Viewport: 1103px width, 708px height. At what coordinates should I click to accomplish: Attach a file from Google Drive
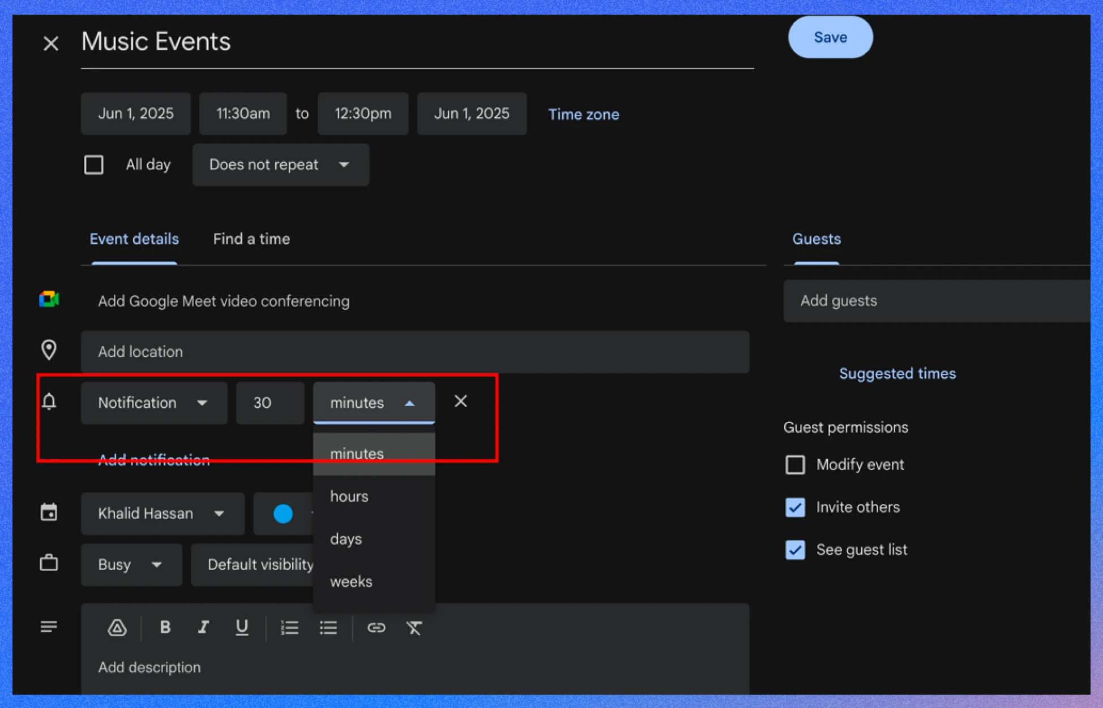click(117, 628)
